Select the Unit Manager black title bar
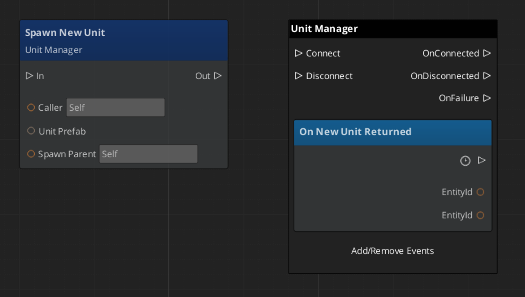 click(393, 29)
